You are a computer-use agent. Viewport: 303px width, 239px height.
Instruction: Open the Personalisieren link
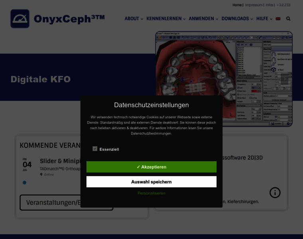pos(151,193)
